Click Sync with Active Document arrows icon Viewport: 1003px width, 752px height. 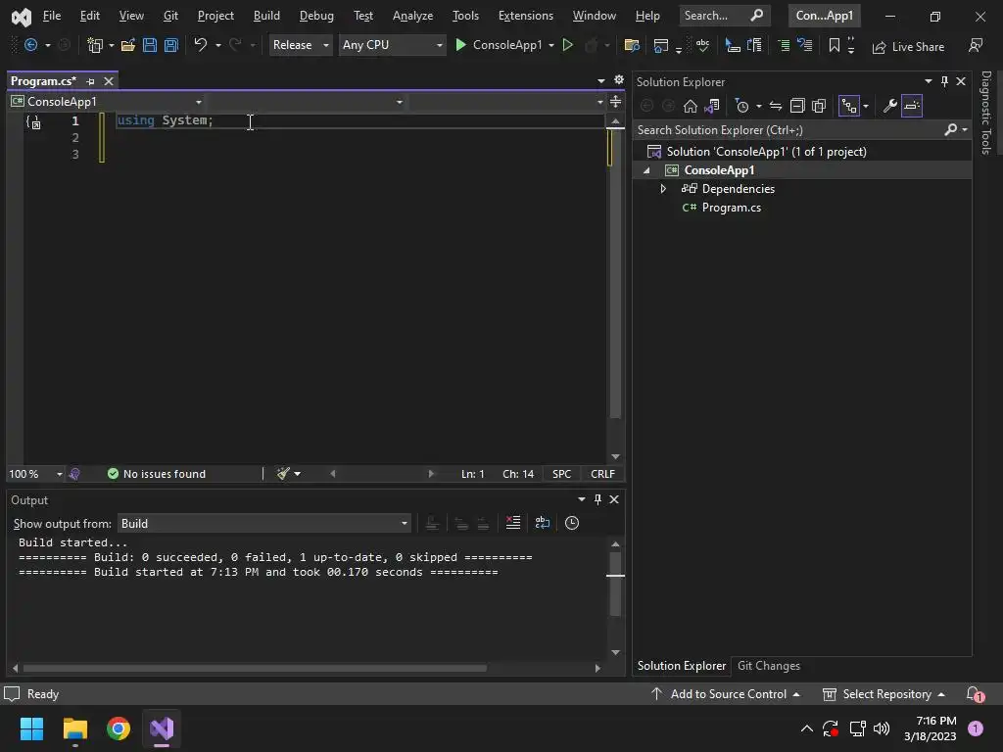pos(776,106)
